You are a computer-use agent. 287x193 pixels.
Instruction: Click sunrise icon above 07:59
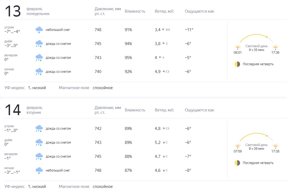238,146
